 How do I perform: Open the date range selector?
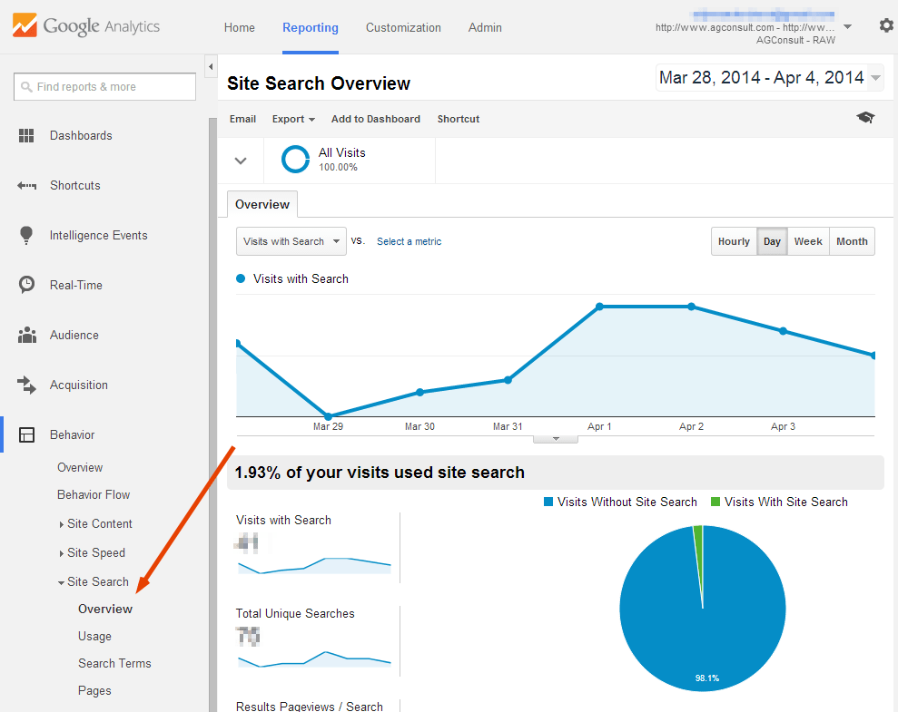pos(767,78)
